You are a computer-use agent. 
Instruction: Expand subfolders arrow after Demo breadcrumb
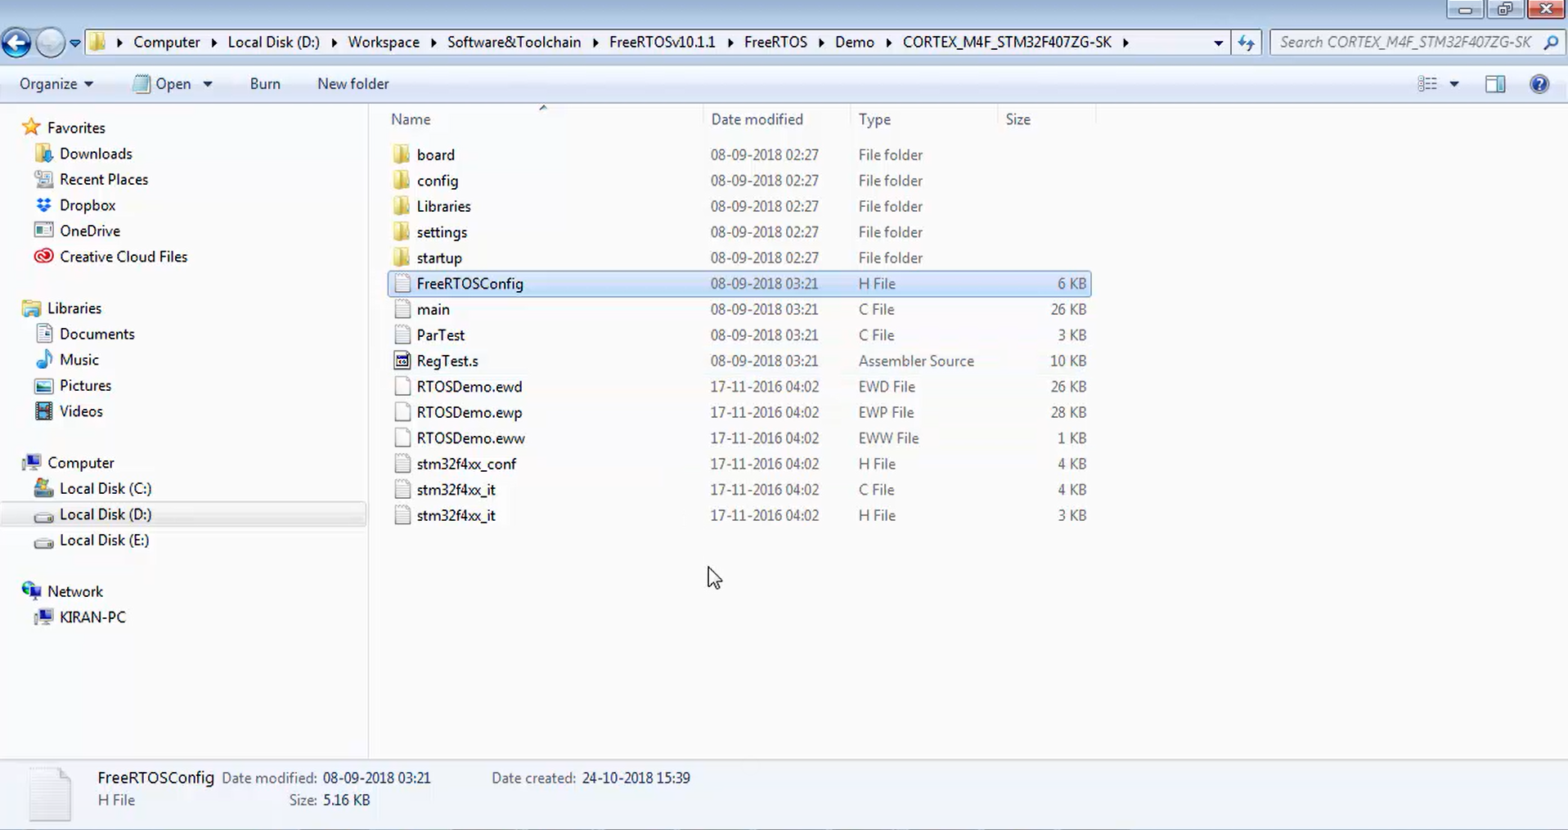(x=888, y=43)
